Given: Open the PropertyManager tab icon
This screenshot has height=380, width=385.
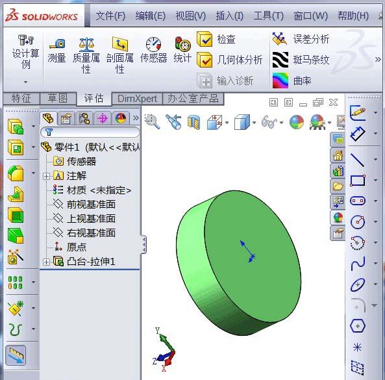Looking at the screenshot, I should pos(66,119).
